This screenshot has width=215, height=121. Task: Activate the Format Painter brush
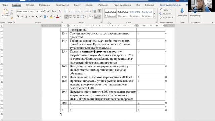point(12,18)
